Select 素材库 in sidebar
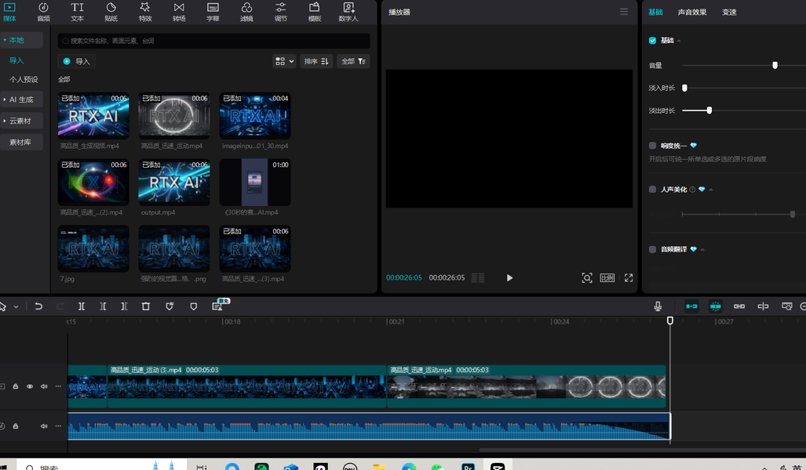Viewport: 806px width, 470px height. pos(20,142)
